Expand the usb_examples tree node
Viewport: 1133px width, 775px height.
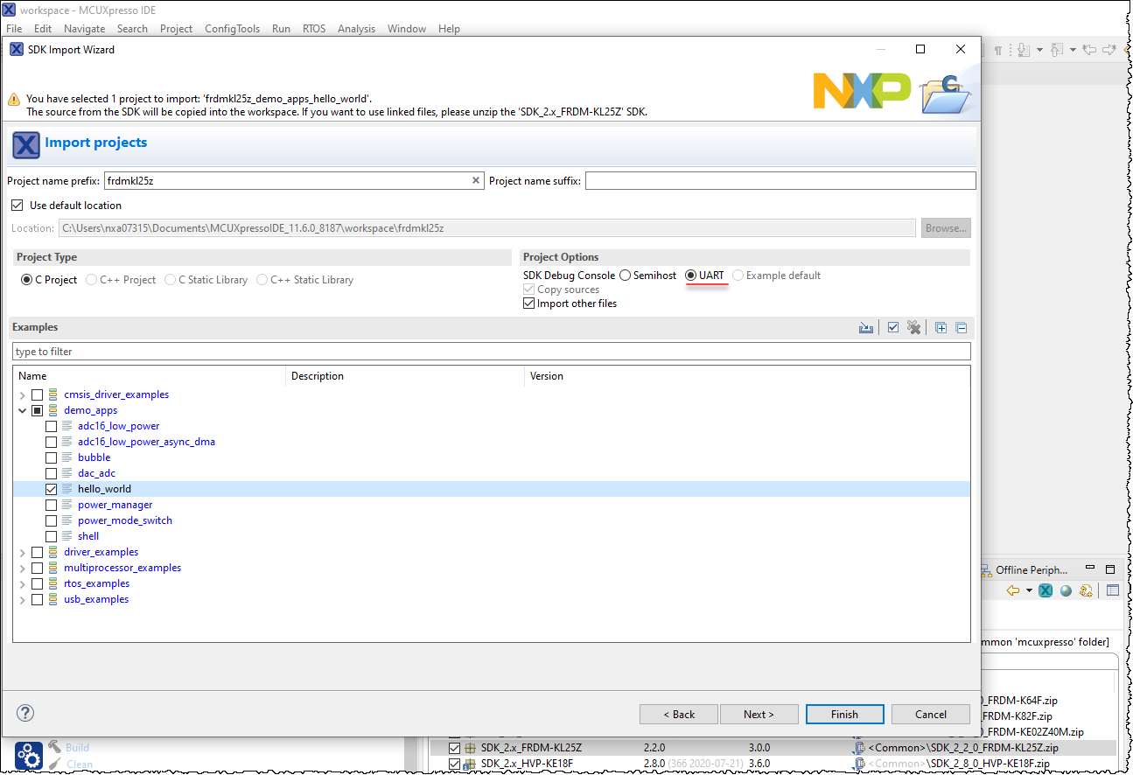(22, 599)
